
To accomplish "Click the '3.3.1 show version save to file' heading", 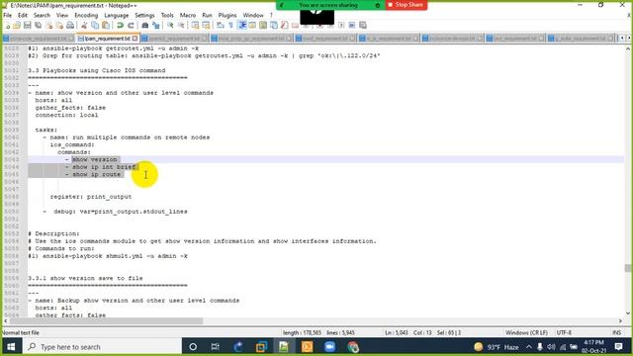I will click(x=85, y=278).
